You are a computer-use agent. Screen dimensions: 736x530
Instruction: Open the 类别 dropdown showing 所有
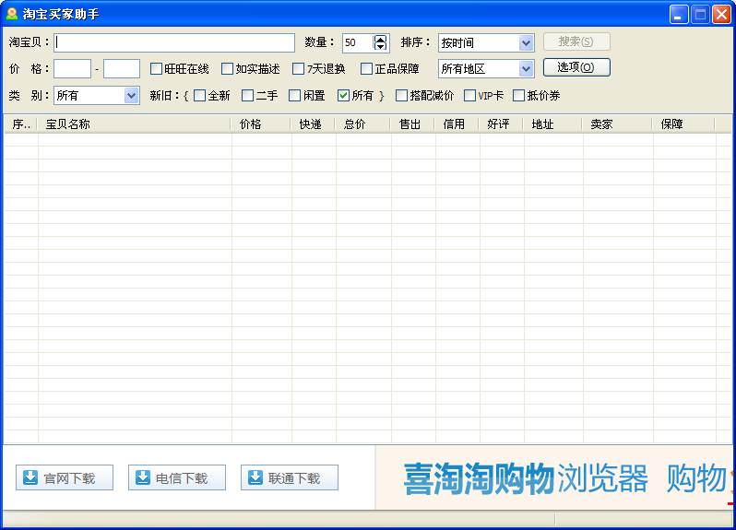[97, 96]
